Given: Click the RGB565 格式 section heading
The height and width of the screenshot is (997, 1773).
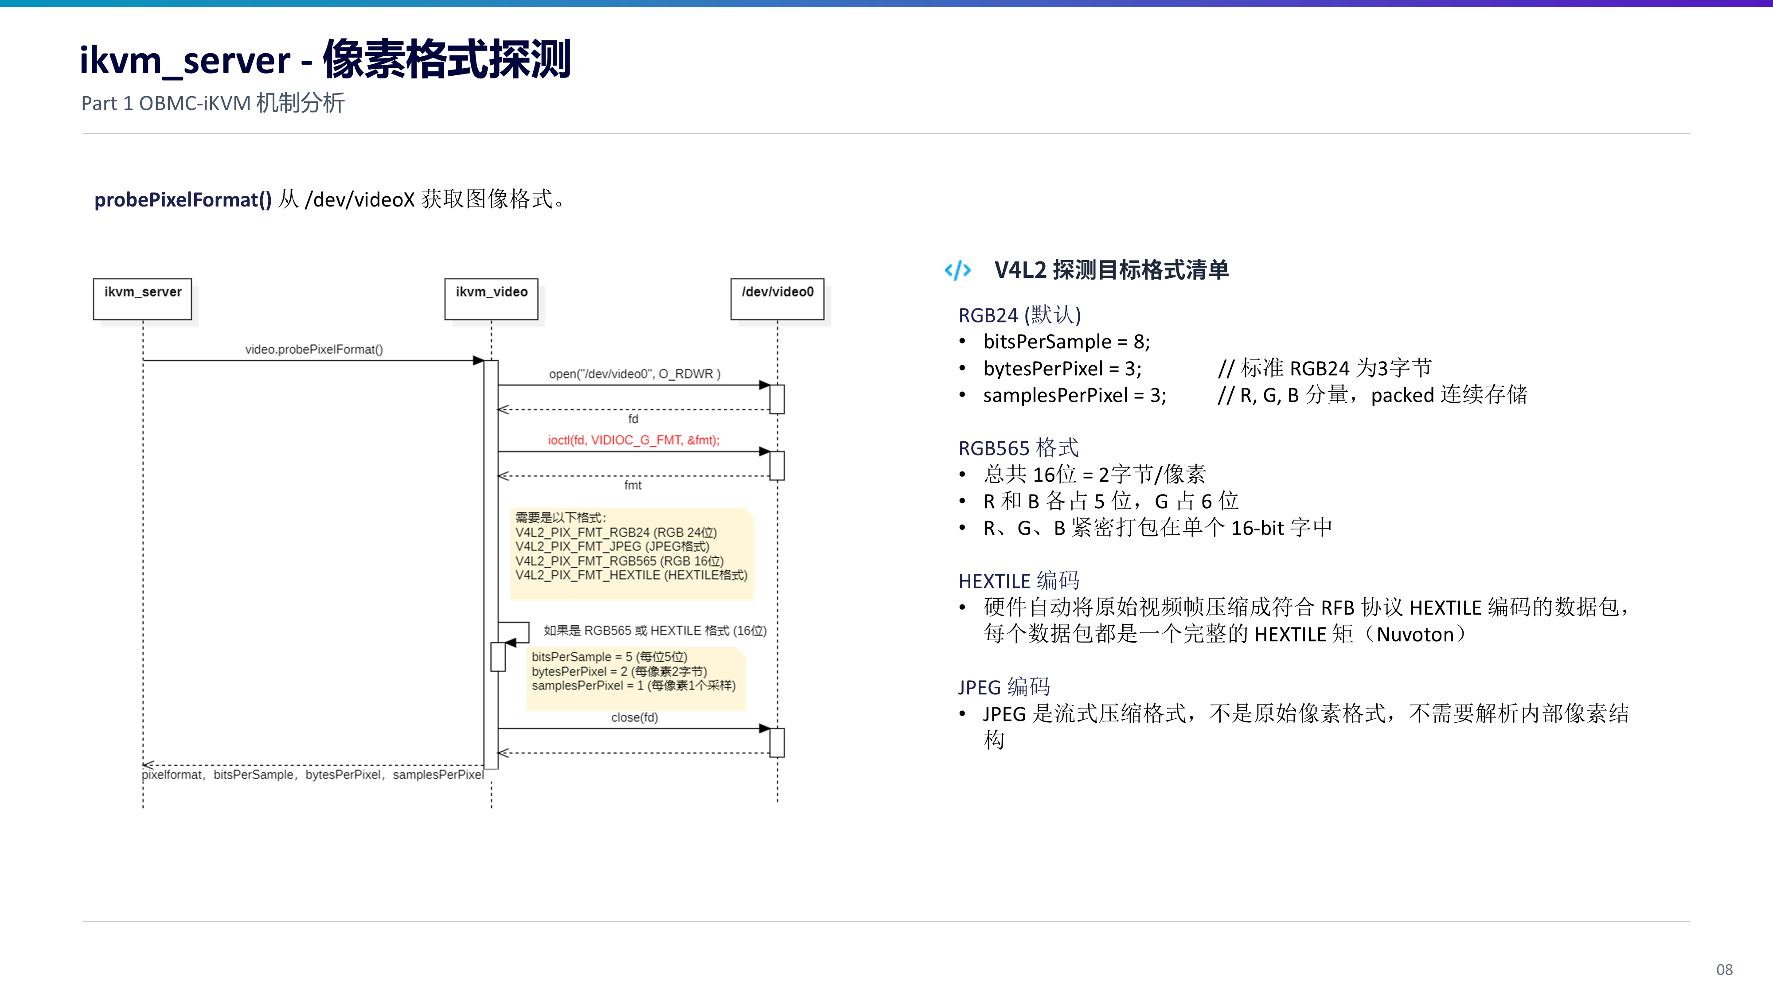Looking at the screenshot, I should pyautogui.click(x=1018, y=448).
